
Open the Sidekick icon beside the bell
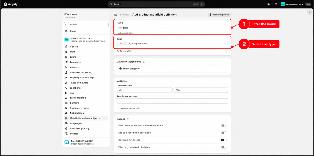(269, 4)
